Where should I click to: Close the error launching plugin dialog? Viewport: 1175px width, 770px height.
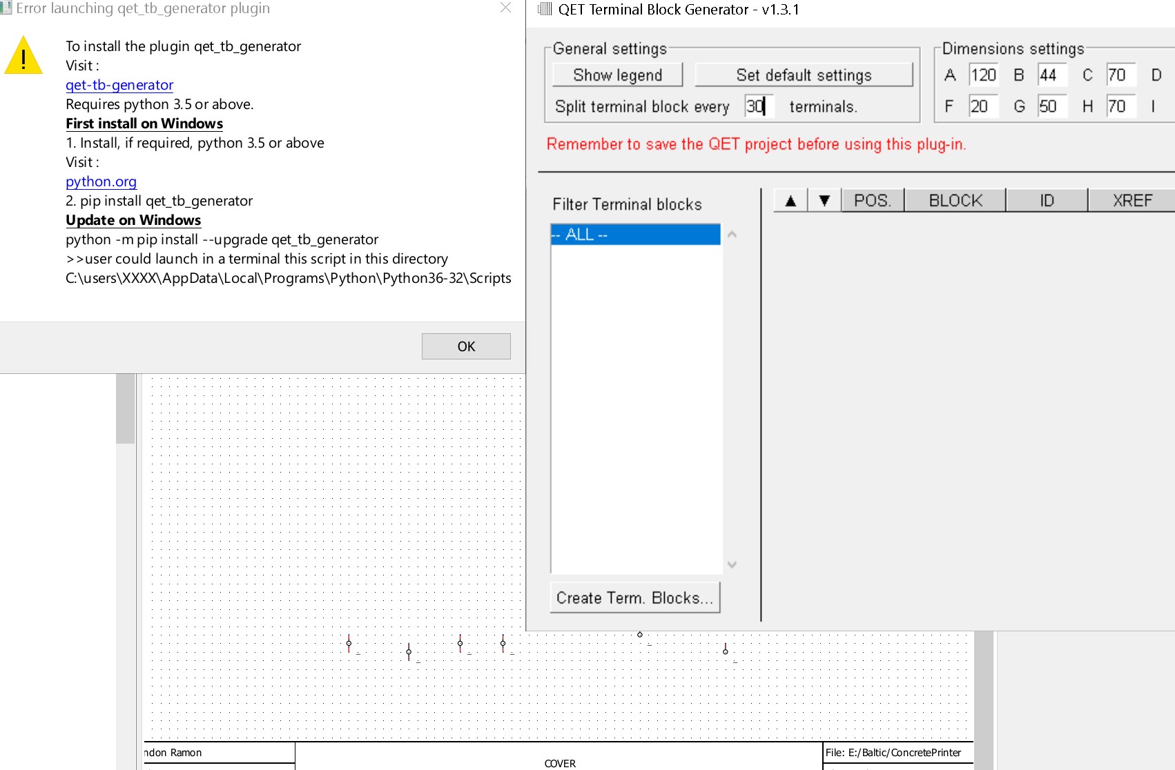pyautogui.click(x=505, y=8)
